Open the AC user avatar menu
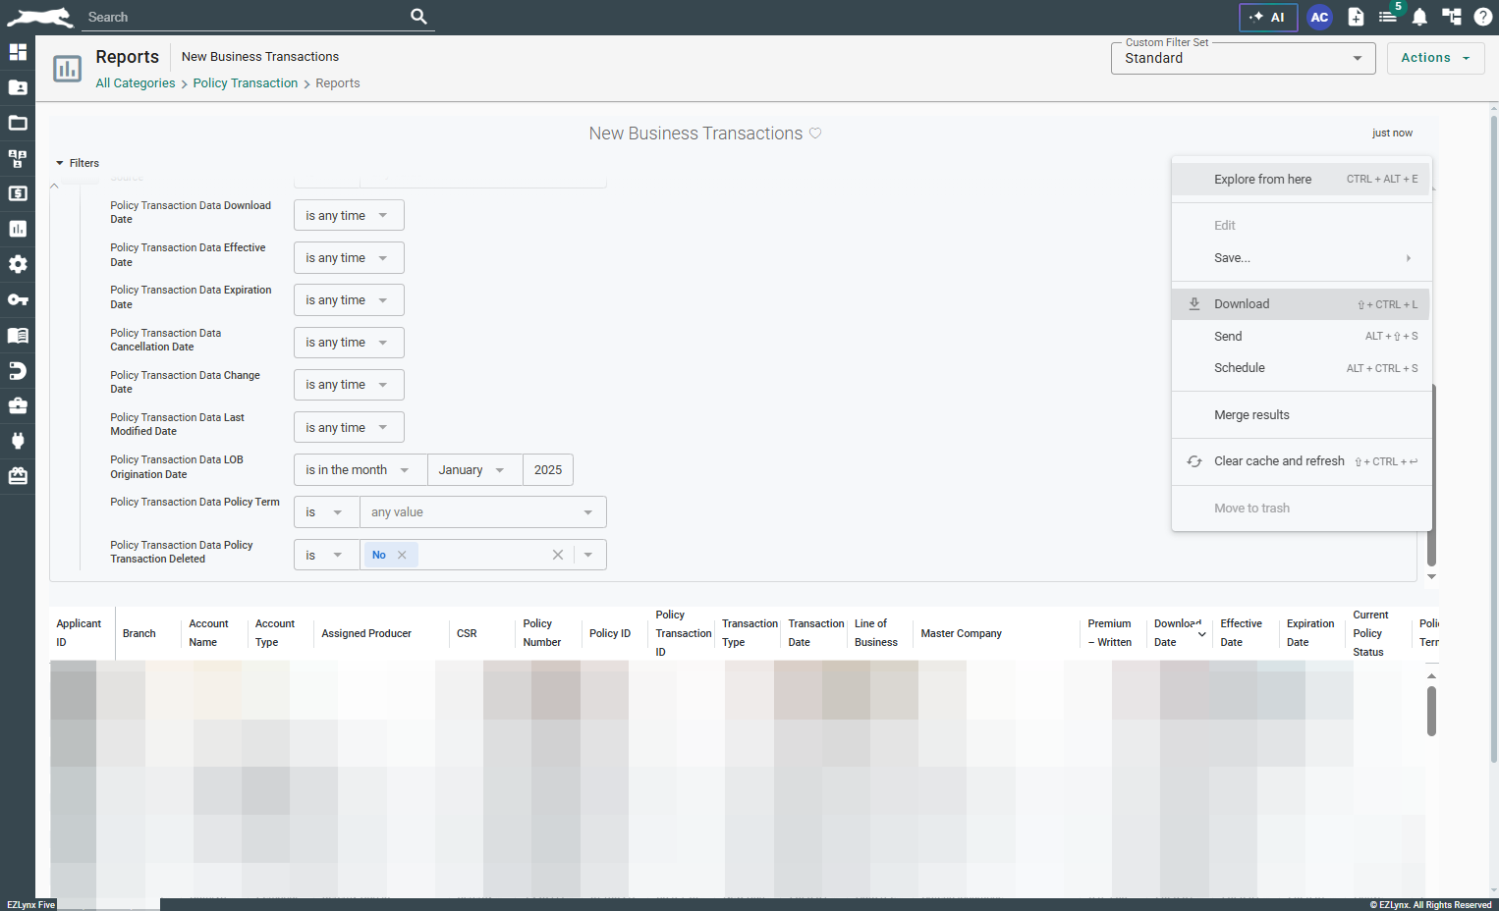Image resolution: width=1499 pixels, height=911 pixels. click(1319, 17)
